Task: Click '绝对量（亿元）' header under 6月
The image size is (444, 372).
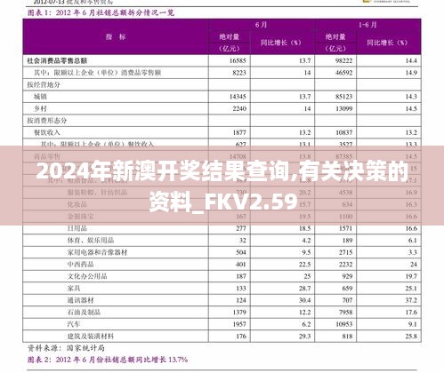Action: (x=230, y=43)
